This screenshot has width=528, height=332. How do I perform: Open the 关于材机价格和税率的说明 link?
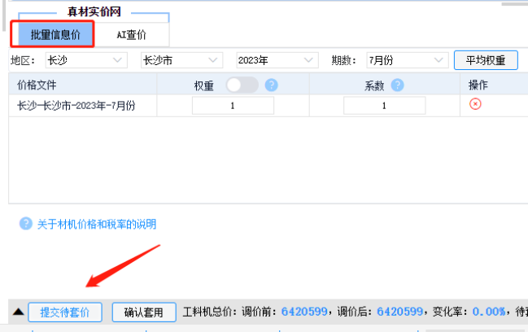tap(96, 224)
